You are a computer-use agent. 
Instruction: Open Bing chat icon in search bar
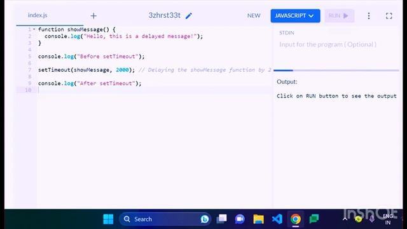(205, 219)
